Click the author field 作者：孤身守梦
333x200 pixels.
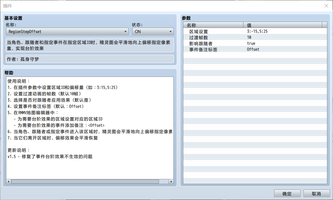tap(90, 59)
